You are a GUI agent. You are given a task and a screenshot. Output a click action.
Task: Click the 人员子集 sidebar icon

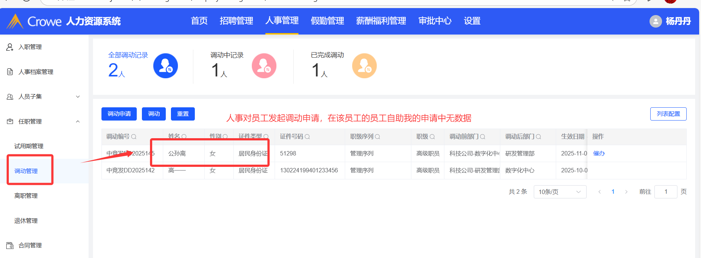[10, 97]
